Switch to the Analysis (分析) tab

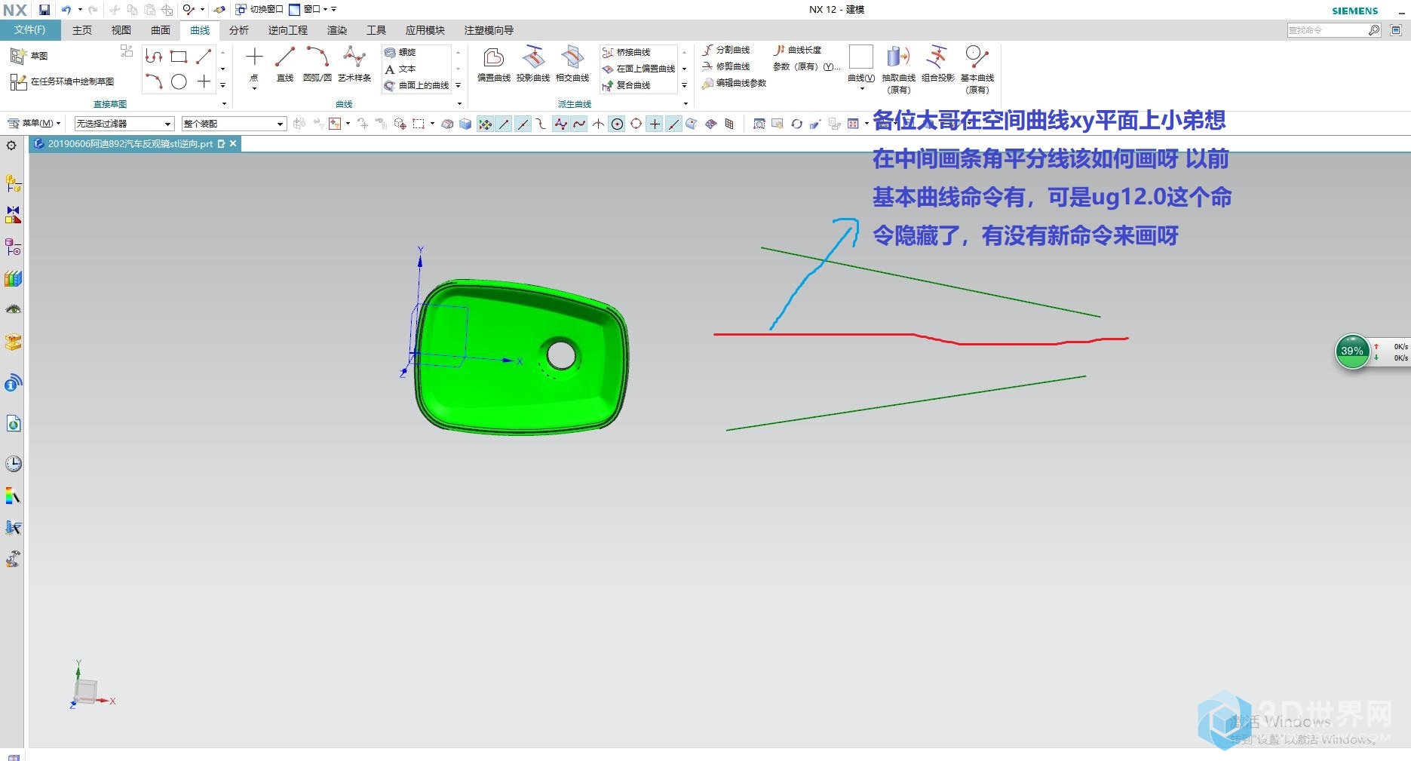(239, 30)
